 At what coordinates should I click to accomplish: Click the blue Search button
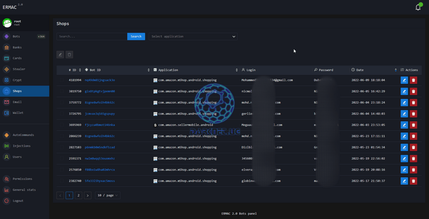tap(136, 36)
